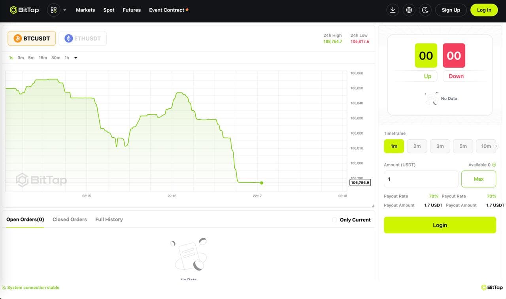Click the Amount USDT input field
The image size is (506, 299).
click(x=421, y=179)
